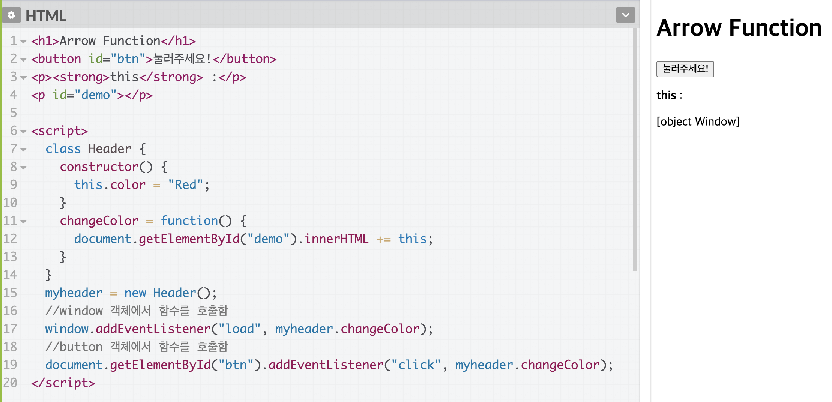Click the closing </script> tag line

point(63,382)
